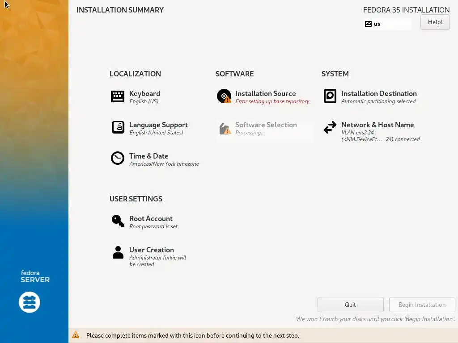This screenshot has width=458, height=343.
Task: Click 'Error setting up base repository' text
Action: [272, 101]
